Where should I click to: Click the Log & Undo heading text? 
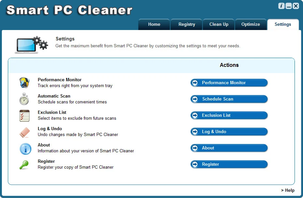[x=50, y=129]
